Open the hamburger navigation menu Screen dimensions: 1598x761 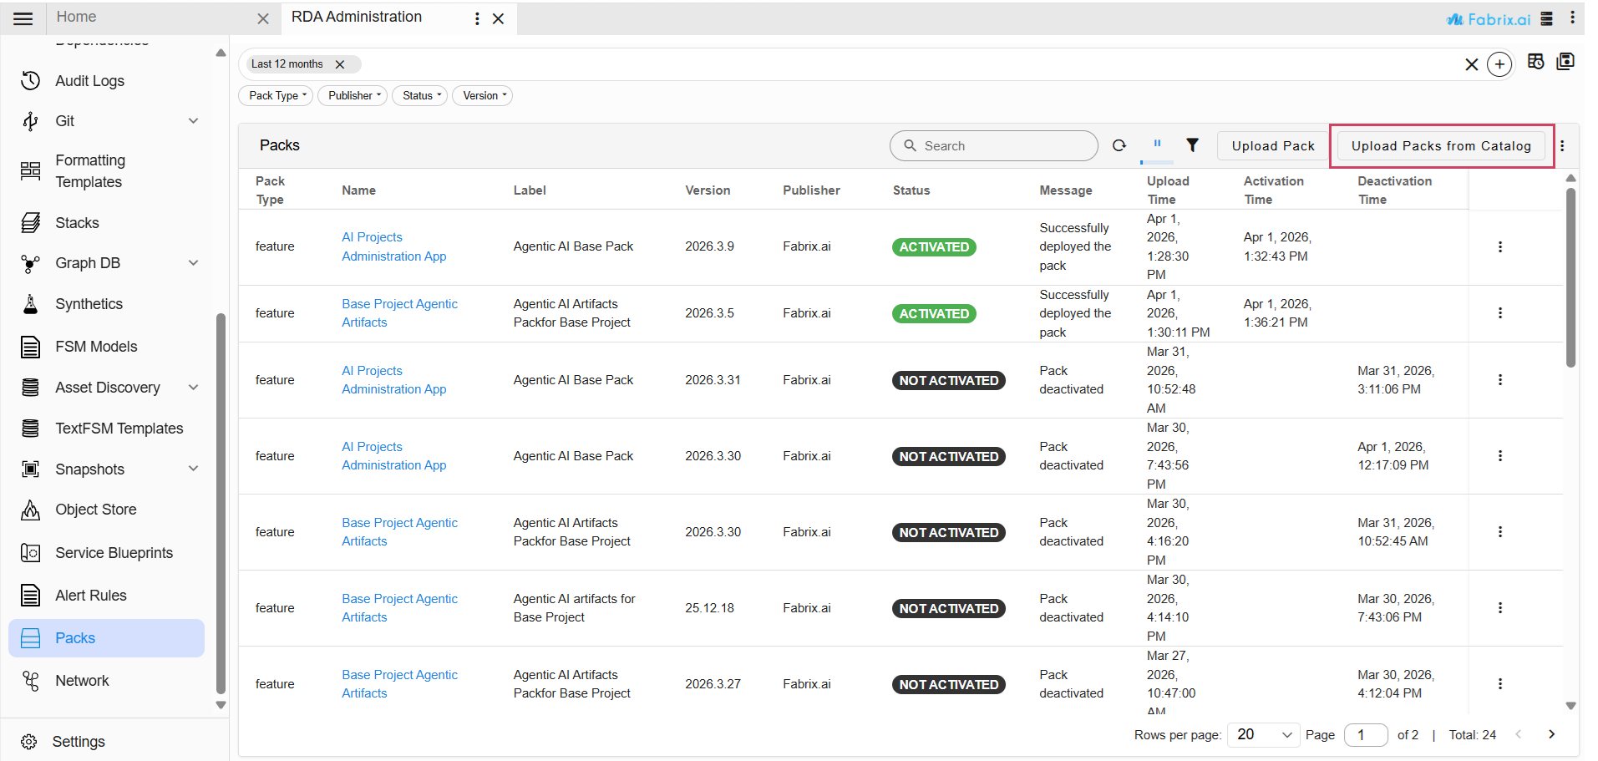(23, 18)
